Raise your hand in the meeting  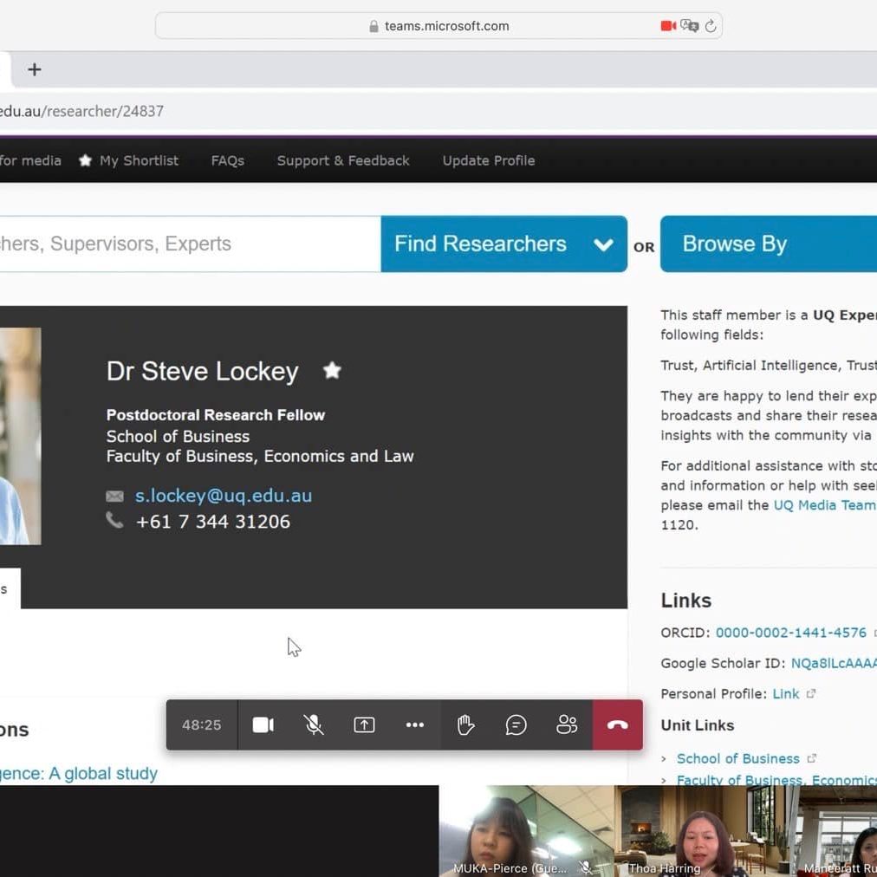[466, 724]
